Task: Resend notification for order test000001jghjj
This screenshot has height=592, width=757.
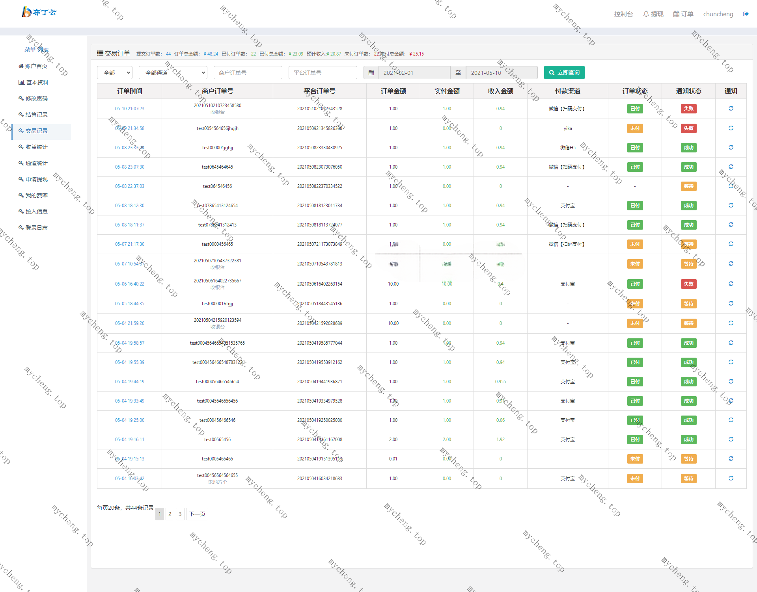Action: [731, 147]
